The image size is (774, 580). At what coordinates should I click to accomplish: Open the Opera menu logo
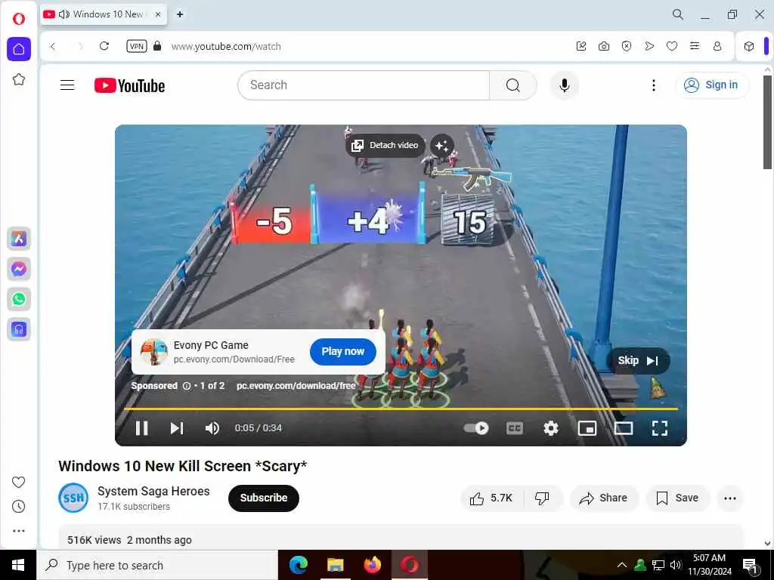click(x=19, y=19)
